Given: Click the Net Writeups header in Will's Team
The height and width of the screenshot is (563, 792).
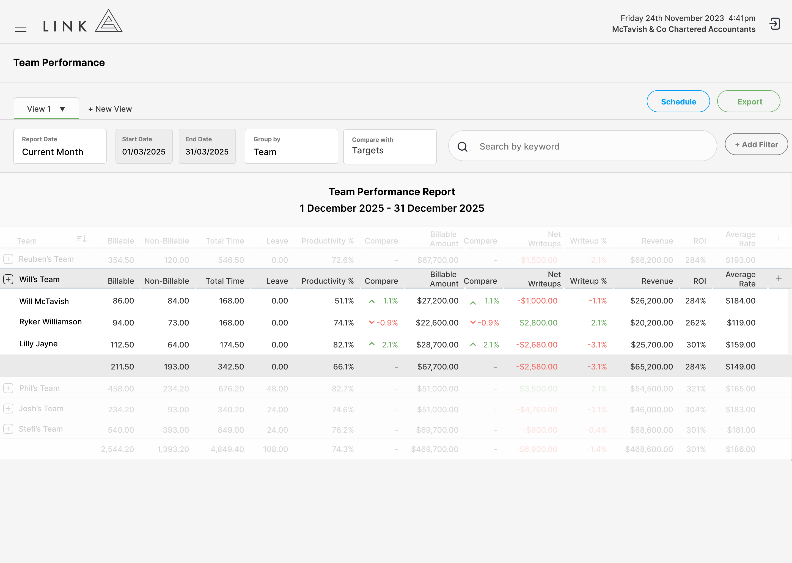Looking at the screenshot, I should tap(544, 279).
